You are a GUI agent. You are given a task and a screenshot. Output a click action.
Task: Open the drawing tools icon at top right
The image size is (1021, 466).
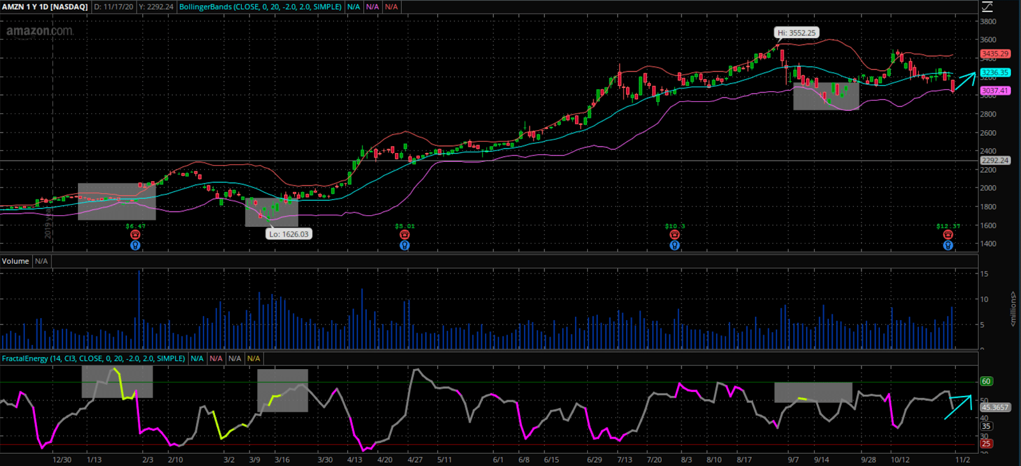coord(987,6)
